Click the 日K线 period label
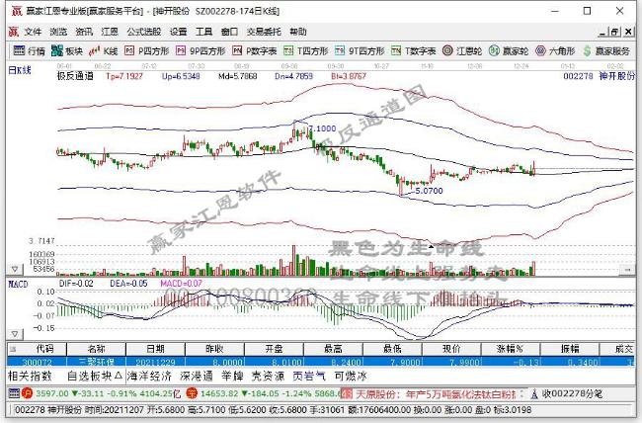Screen dimensions: 642x423 tap(20, 70)
